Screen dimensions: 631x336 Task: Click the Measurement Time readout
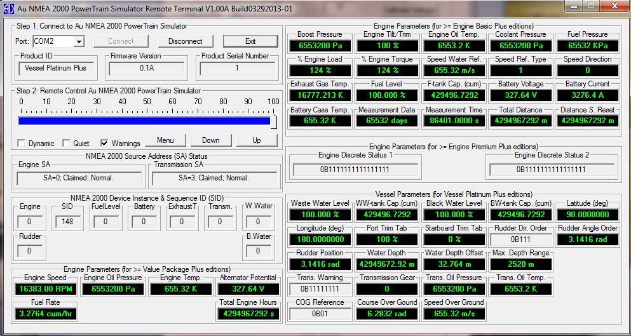(454, 121)
